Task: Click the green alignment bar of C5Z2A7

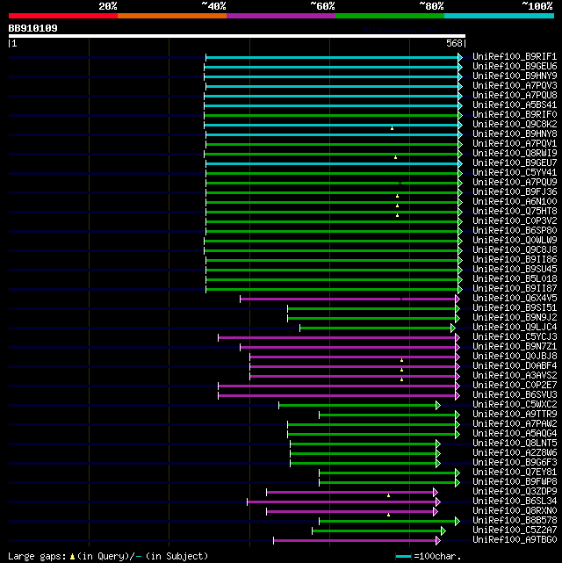Action: pos(377,531)
